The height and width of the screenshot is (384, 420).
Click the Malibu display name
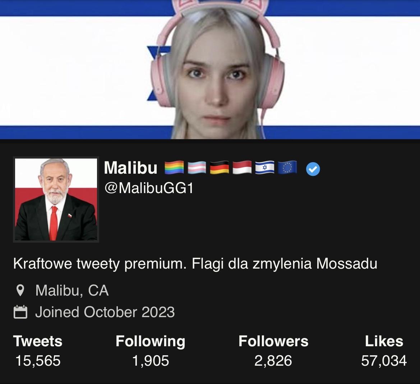point(130,168)
